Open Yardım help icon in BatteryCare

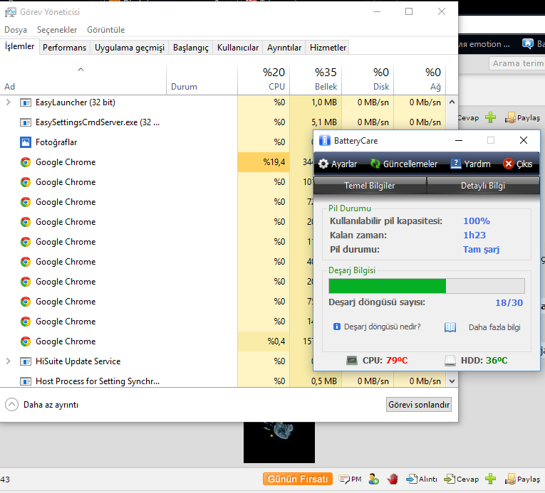click(456, 164)
